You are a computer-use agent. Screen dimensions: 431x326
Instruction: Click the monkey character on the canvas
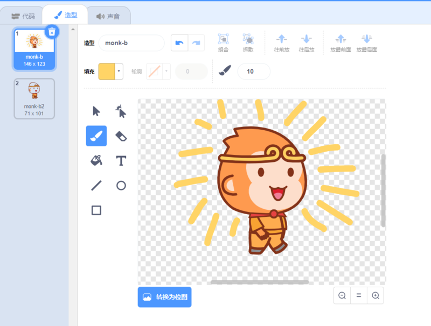pos(261,189)
